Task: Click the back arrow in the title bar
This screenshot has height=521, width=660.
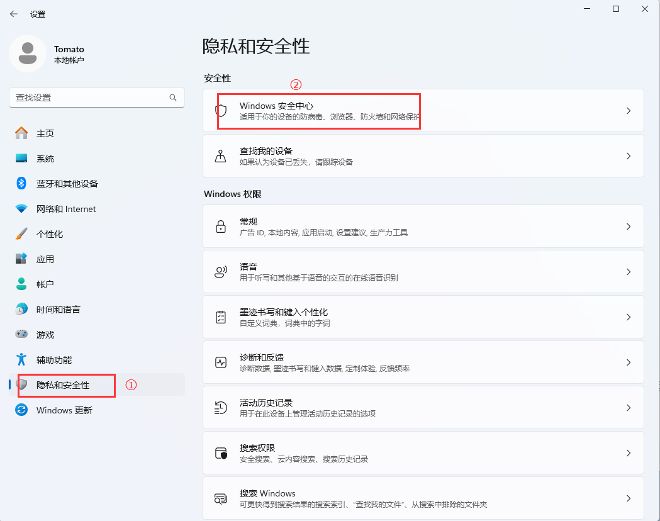Action: coord(14,14)
